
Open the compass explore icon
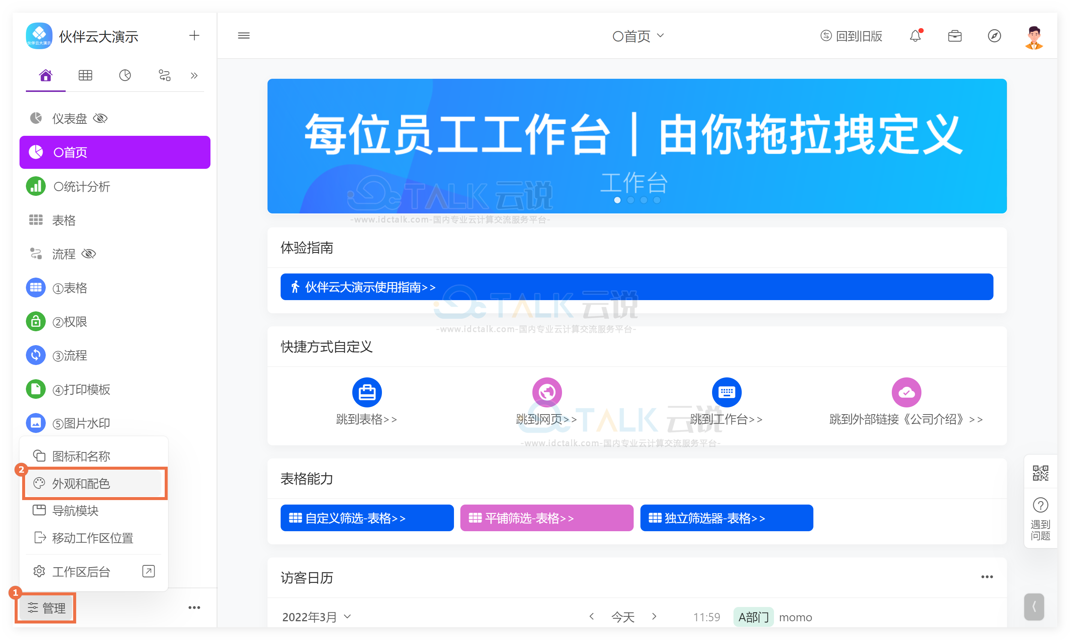[994, 36]
